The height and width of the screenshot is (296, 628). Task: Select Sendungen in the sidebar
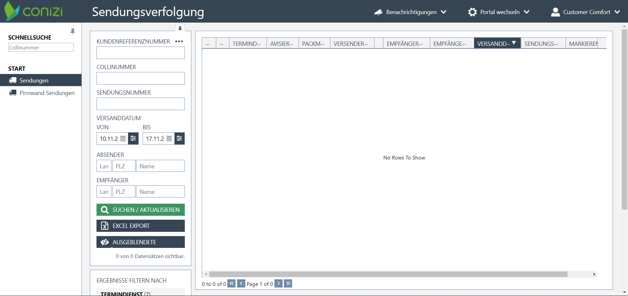pyautogui.click(x=34, y=81)
